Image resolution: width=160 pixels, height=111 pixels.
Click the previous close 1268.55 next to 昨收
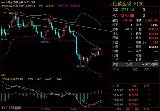[153, 47]
